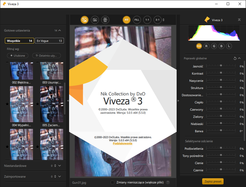
Task: Open help for non-destructive changes
Action: (x=168, y=182)
